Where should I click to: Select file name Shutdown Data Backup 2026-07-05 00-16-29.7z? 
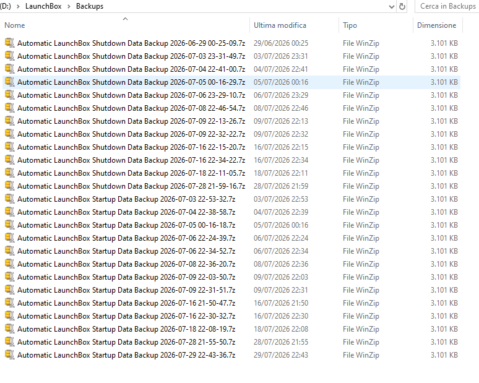[131, 82]
